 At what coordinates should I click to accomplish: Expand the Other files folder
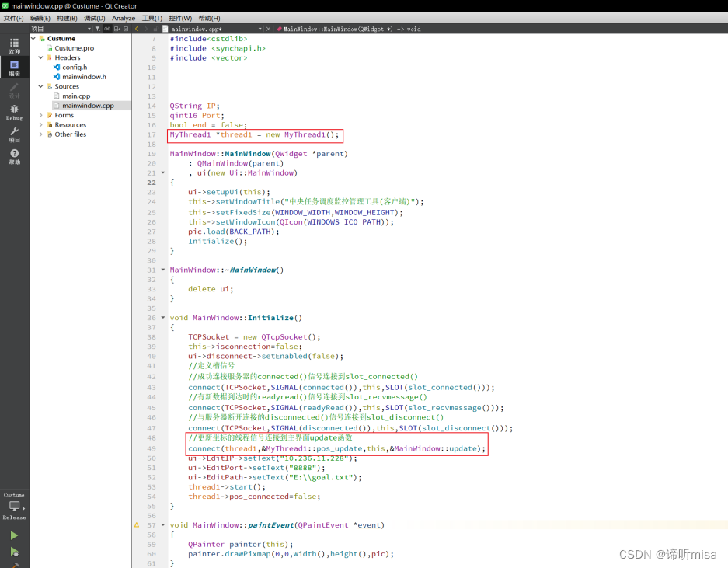coord(40,134)
